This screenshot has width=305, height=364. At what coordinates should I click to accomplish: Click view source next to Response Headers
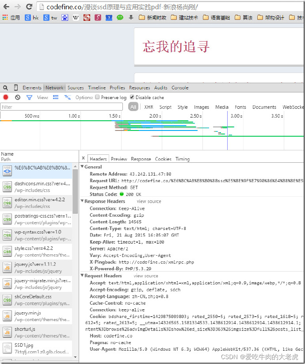click(149, 201)
